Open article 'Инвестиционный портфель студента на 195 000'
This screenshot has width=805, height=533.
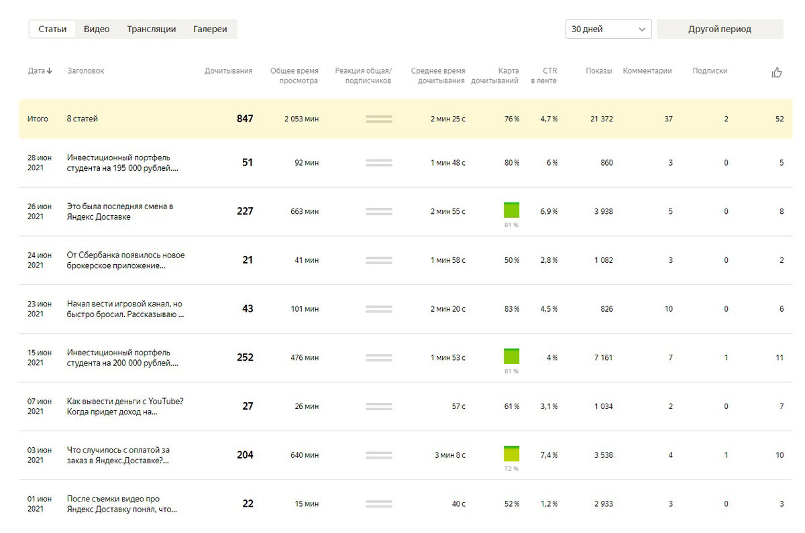pyautogui.click(x=123, y=162)
